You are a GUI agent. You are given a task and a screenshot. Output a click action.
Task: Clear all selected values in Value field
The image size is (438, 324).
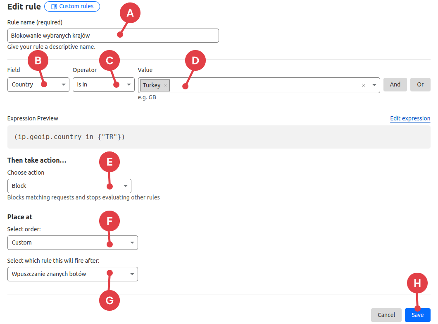click(x=364, y=85)
